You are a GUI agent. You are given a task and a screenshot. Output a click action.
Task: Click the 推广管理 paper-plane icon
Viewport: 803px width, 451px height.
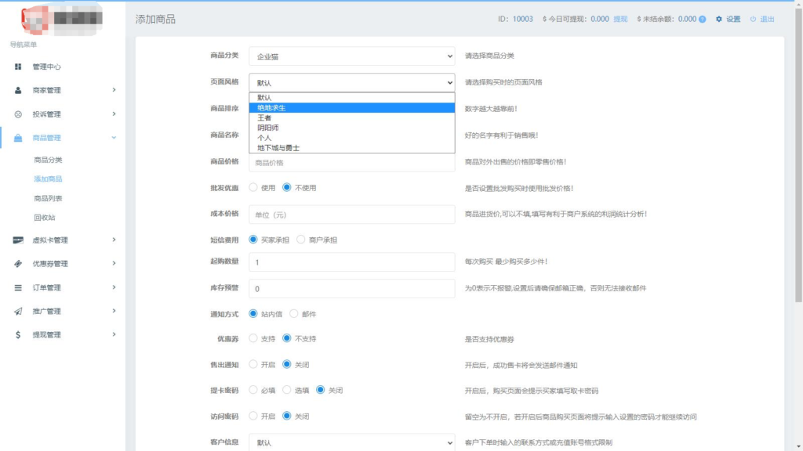[x=18, y=309]
